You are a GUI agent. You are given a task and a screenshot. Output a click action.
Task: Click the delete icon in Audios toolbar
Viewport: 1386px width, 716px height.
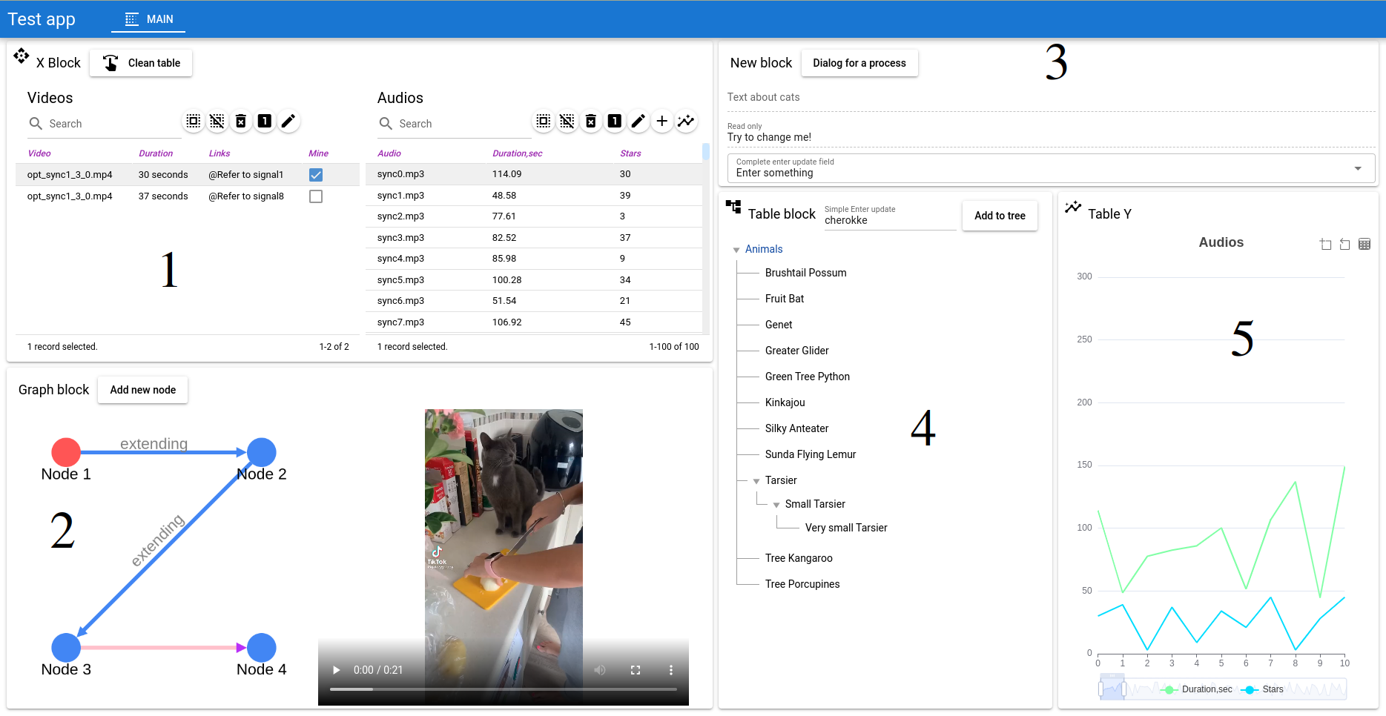591,121
